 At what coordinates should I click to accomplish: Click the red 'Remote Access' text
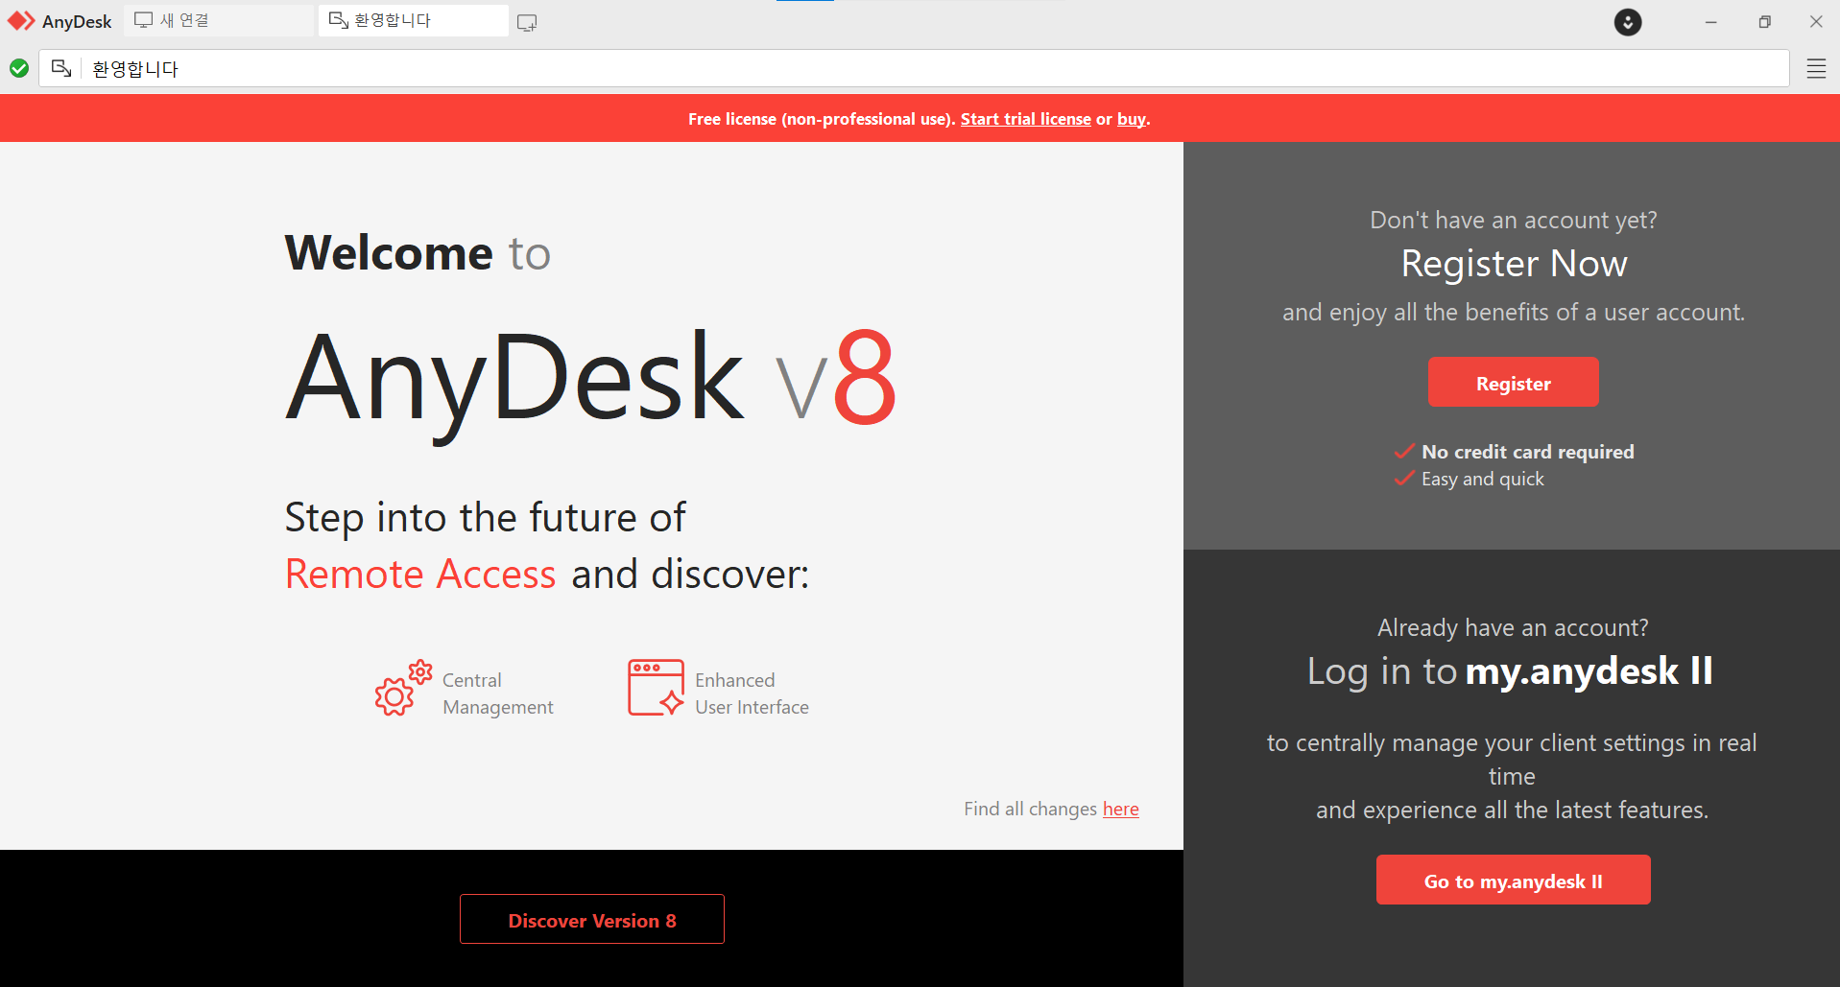coord(420,574)
